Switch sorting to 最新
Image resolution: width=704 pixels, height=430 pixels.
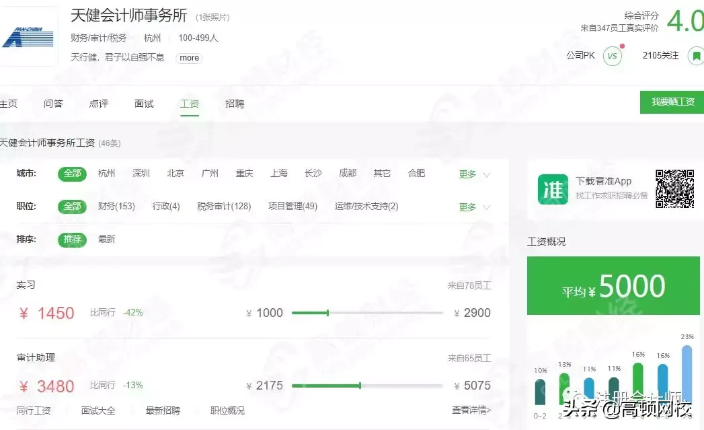(107, 240)
